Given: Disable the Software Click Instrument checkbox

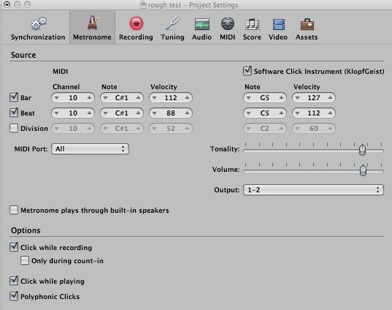Looking at the screenshot, I should [x=247, y=71].
